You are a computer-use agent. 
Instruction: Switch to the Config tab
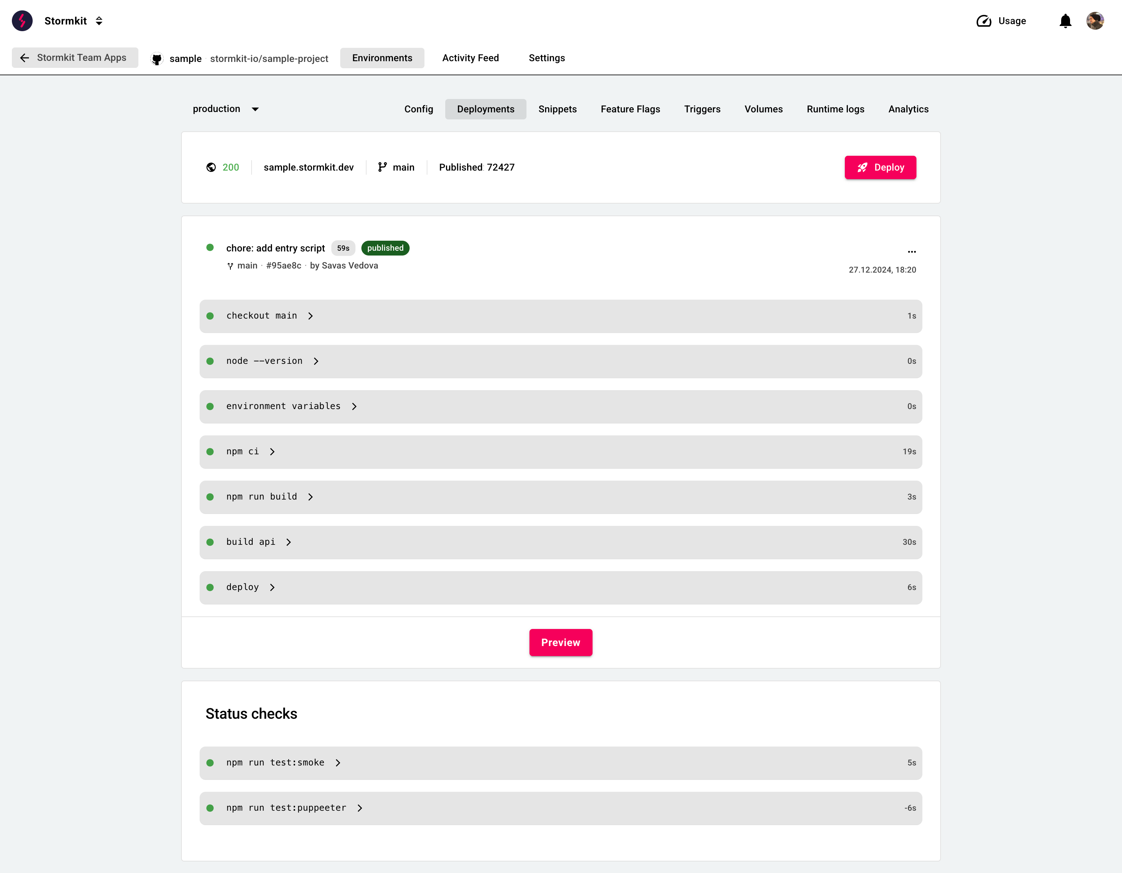click(x=419, y=109)
